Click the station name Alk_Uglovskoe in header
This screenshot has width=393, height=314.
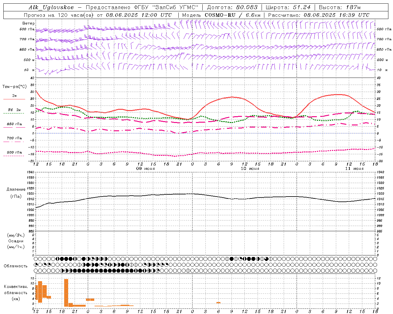51,7
